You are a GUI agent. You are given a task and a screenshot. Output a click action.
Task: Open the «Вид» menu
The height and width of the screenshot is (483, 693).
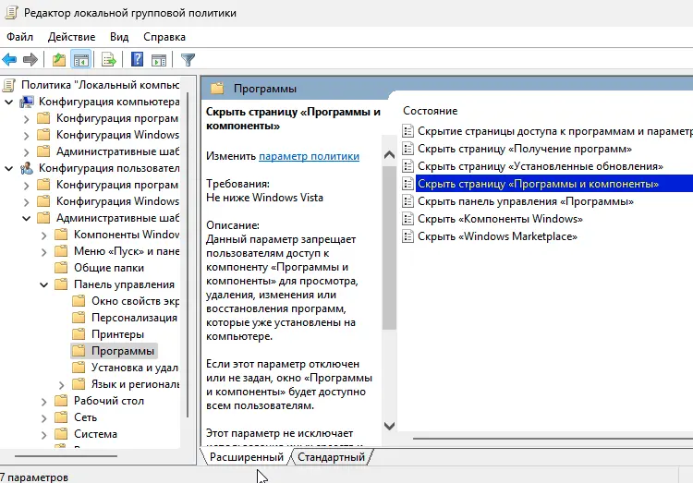[119, 36]
